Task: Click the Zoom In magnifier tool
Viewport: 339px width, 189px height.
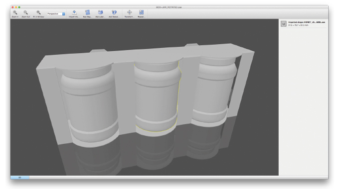Action: pos(15,13)
